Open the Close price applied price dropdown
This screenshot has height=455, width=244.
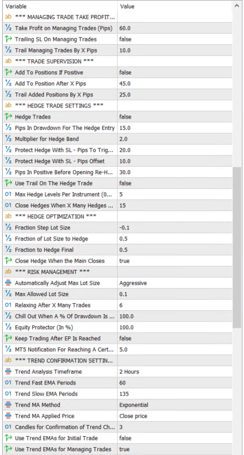175,416
